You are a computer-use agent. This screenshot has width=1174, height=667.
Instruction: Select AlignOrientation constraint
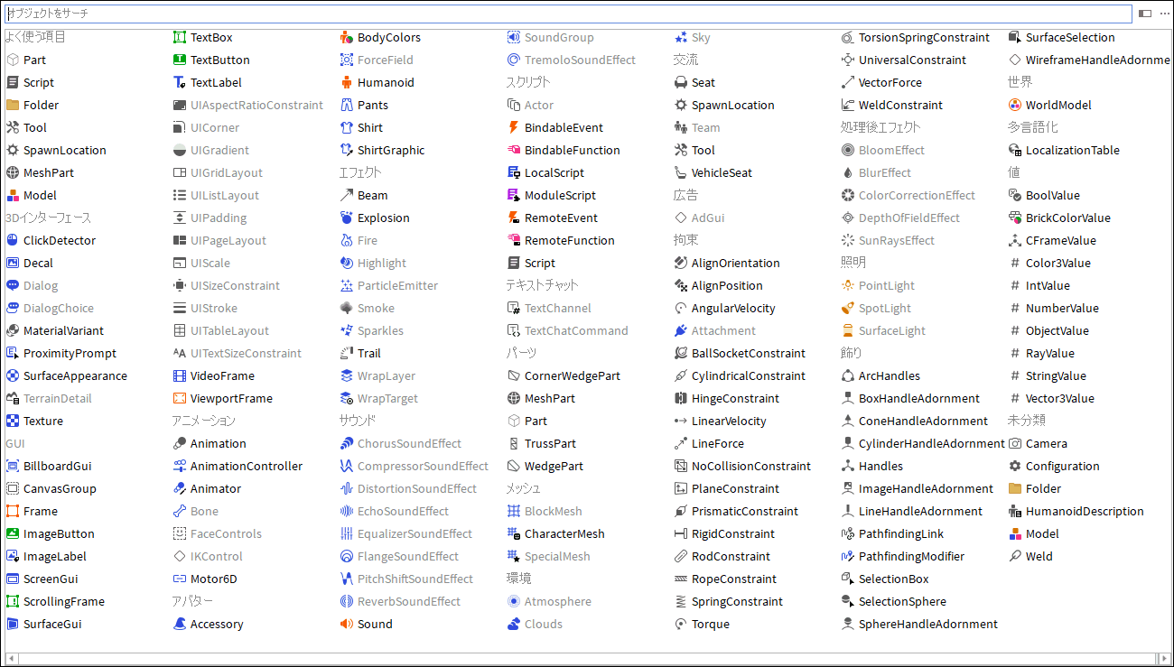coord(735,263)
